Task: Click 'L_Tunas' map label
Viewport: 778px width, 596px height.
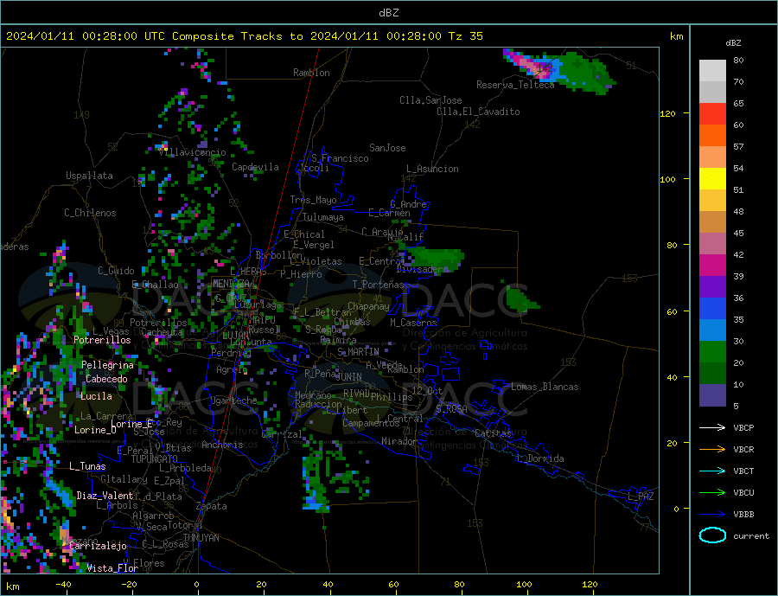Action: coord(87,466)
